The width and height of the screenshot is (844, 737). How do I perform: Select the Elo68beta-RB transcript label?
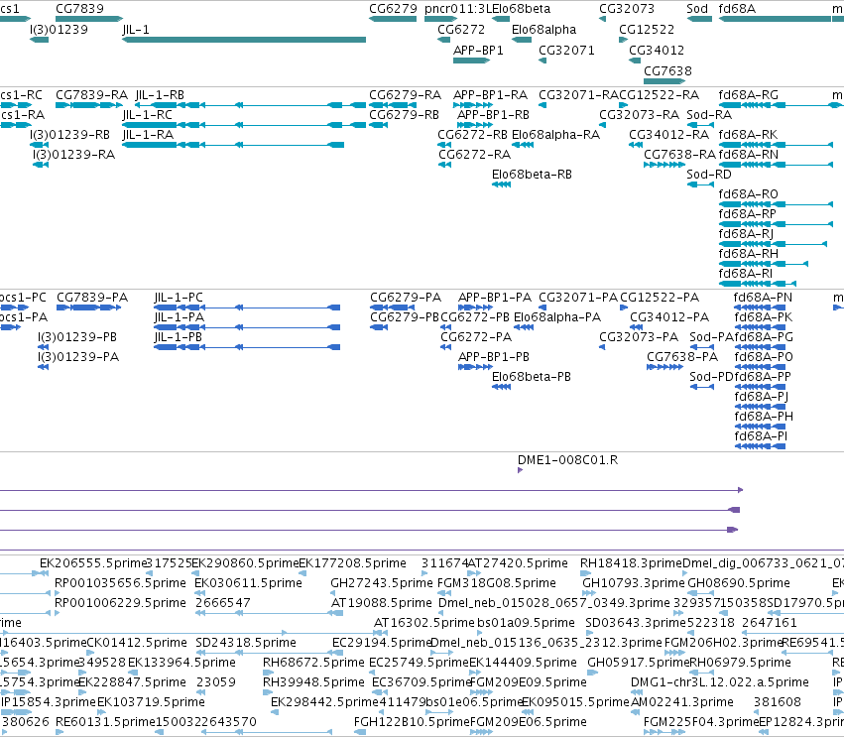point(532,175)
